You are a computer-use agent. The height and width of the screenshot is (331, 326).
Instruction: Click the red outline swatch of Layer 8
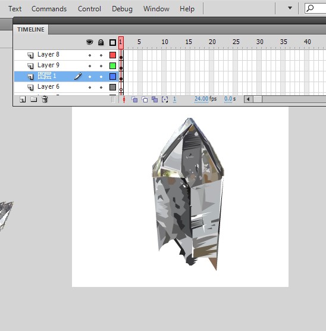point(112,55)
